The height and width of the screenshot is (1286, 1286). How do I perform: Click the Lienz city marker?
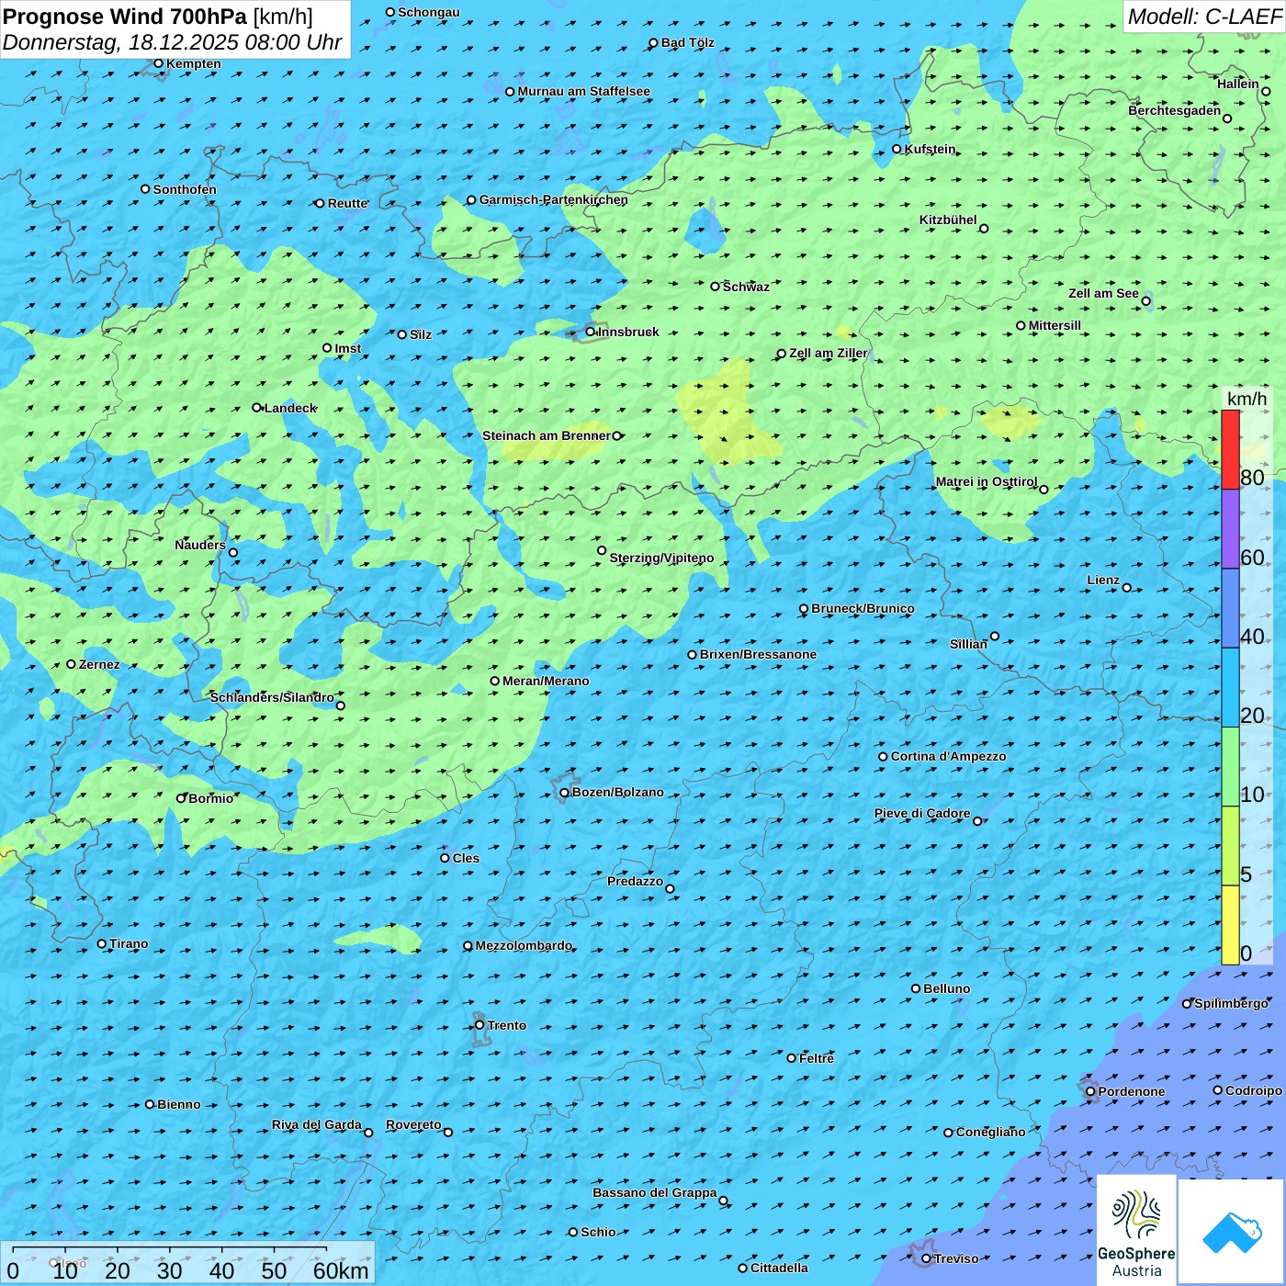[1127, 588]
